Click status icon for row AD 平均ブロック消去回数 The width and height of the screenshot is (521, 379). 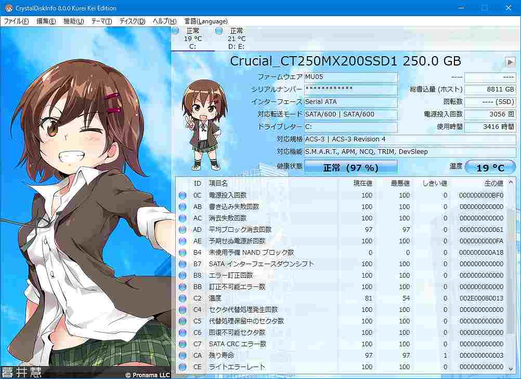click(183, 230)
